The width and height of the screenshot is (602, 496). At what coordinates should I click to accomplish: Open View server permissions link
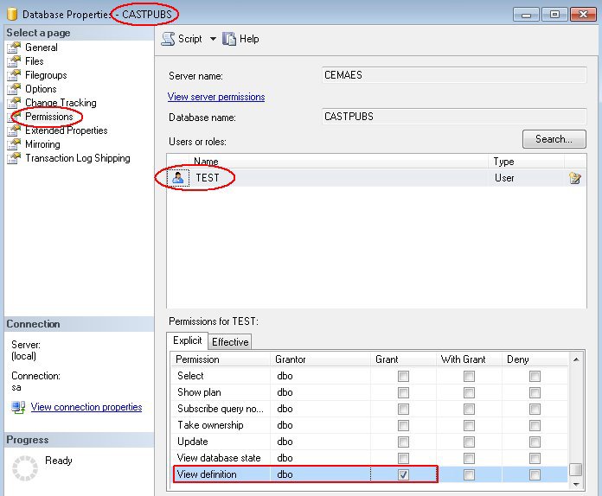pos(216,97)
